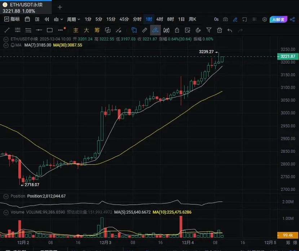
Task: Select the ruler measure tool
Action: (145, 30)
